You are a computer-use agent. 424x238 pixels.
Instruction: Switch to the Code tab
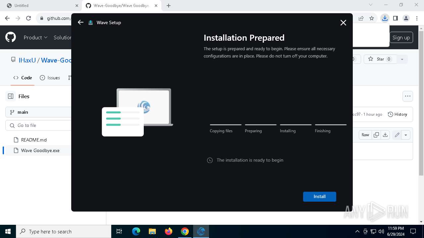(23, 78)
